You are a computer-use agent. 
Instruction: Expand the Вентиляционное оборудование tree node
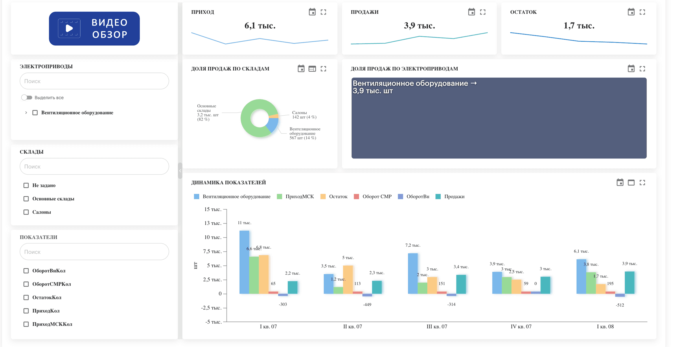coord(26,112)
